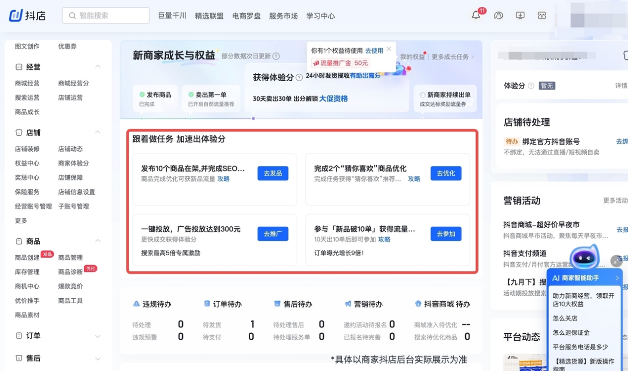The image size is (628, 371).
Task: Click the 抖店 logo icon
Action: (16, 16)
